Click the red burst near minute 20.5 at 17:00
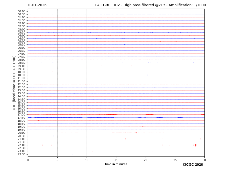232x174 pixels. pos(149,114)
